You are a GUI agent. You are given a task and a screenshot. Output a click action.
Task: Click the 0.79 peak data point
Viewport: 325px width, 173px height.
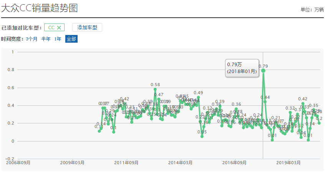tap(263, 70)
